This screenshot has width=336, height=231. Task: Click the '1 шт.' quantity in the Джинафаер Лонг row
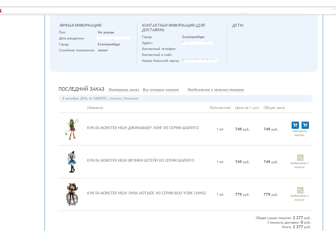pos(220,129)
